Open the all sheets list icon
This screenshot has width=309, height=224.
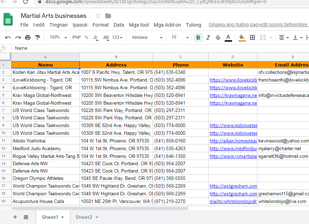26,217
